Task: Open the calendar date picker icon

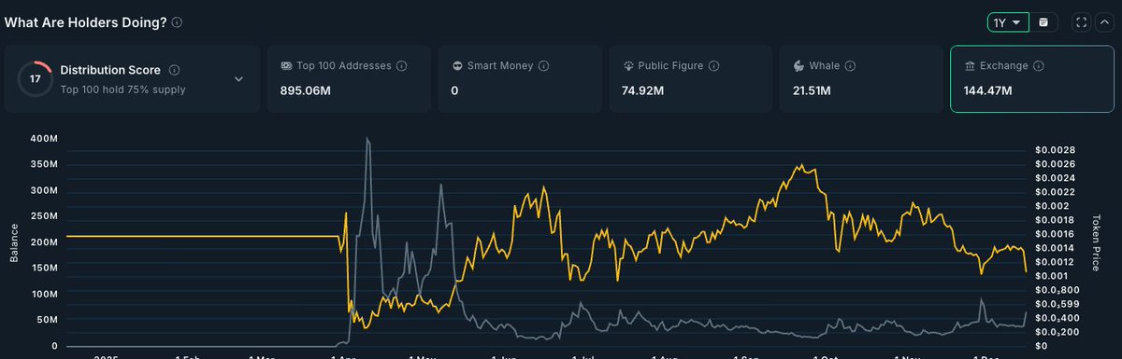Action: (x=1043, y=21)
